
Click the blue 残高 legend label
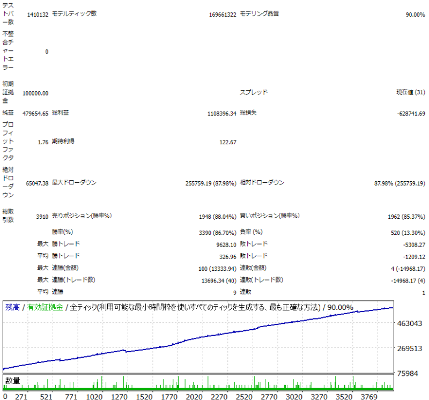[x=12, y=307]
